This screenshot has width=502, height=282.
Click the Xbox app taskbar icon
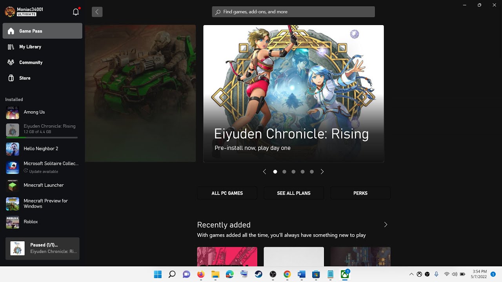coord(345,274)
